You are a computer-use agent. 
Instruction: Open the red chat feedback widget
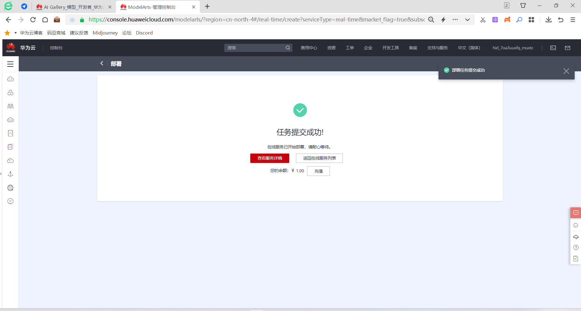(576, 213)
